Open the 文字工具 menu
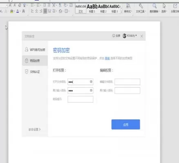Viewport: 179px width, 163px height. pyautogui.click(x=141, y=8)
